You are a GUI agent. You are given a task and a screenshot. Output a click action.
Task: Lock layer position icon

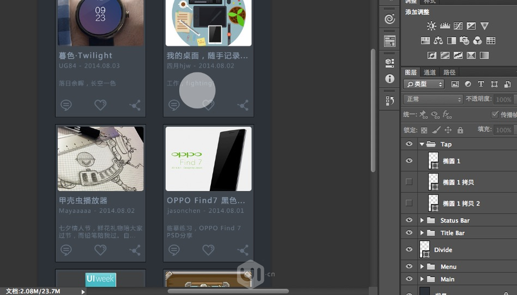coord(447,130)
